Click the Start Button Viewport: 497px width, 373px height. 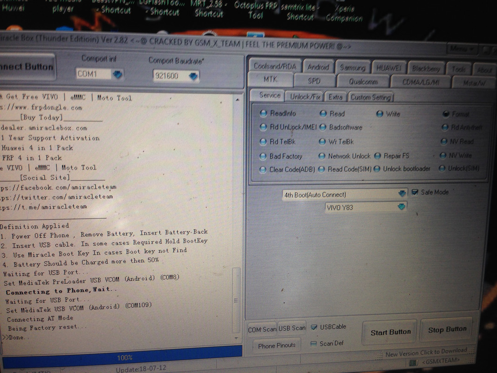390,332
